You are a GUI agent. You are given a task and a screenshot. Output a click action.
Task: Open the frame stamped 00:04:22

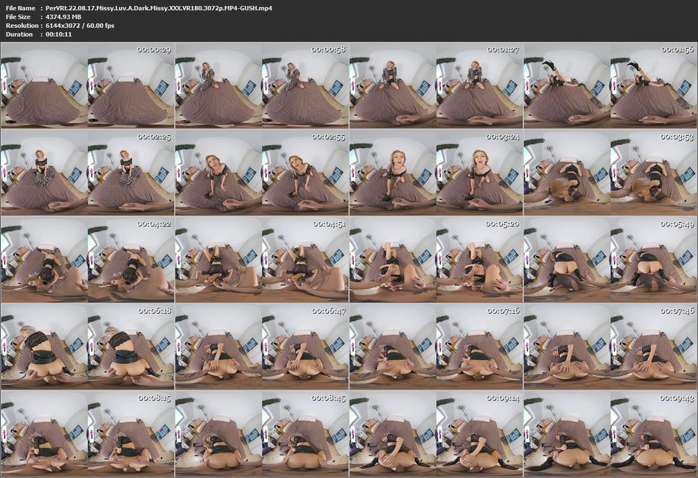(88, 259)
